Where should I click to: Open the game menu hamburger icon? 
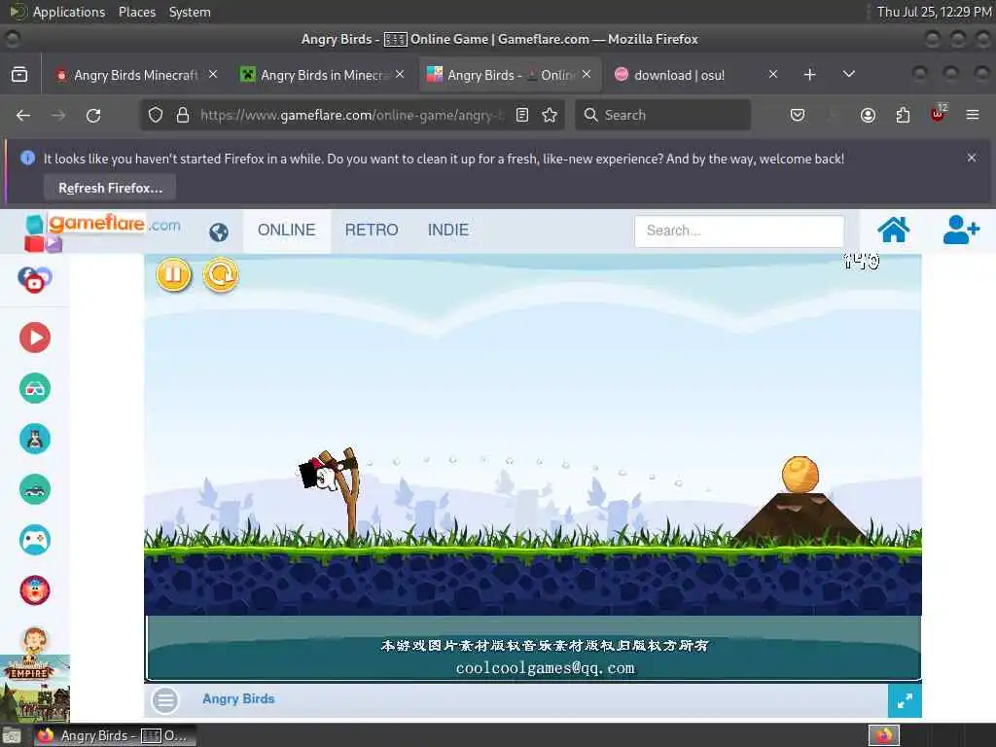(x=165, y=700)
